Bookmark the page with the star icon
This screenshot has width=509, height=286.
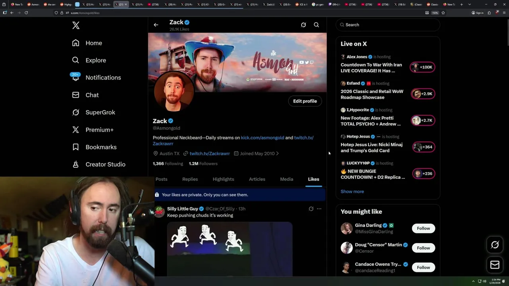click(443, 13)
